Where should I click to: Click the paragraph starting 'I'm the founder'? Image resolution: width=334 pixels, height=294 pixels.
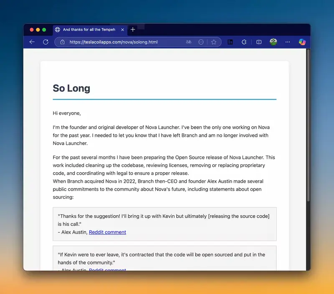[161, 135]
